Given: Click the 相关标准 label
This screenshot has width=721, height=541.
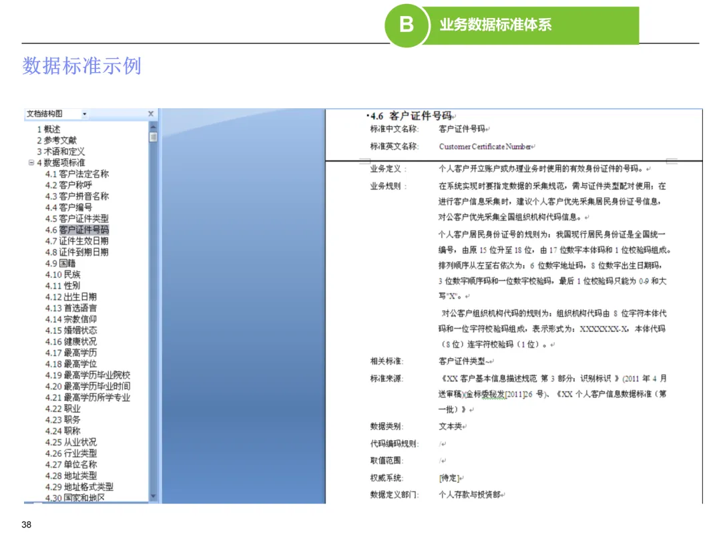Looking at the screenshot, I should pos(387,361).
